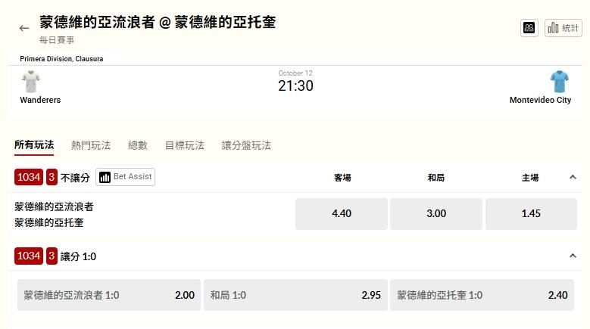This screenshot has width=590, height=329.
Task: Click the Wanderers white jersey icon
Action: 31,82
